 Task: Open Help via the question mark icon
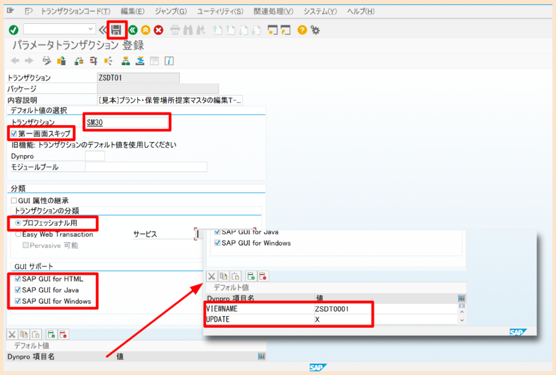[x=302, y=30]
